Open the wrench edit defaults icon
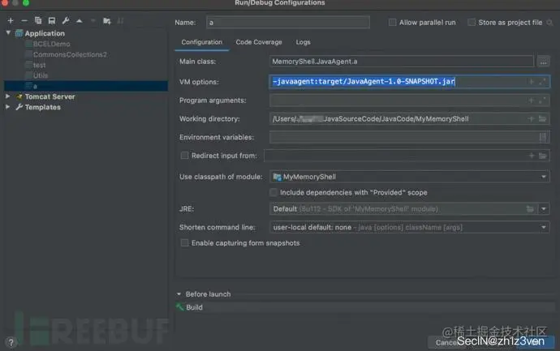 [66, 21]
